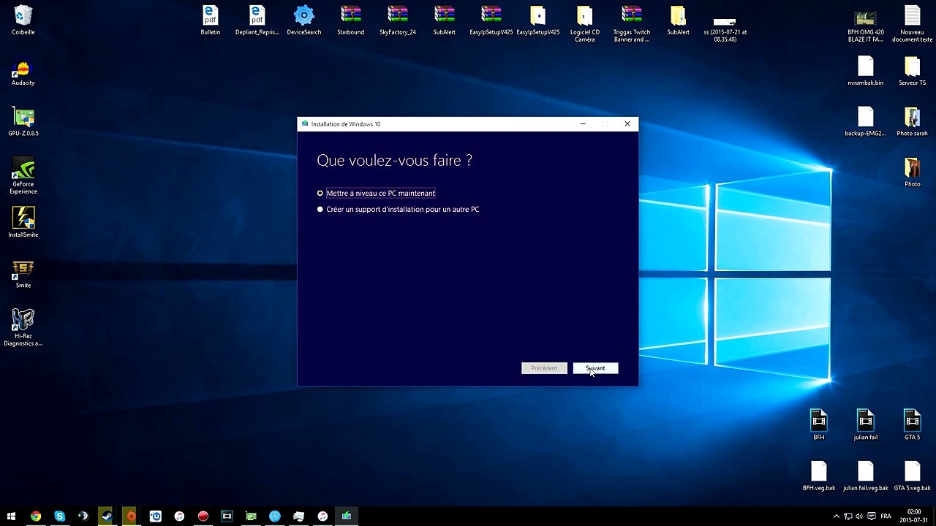Minimize the Installation de Windows 10 window
The height and width of the screenshot is (526, 936).
click(x=583, y=124)
